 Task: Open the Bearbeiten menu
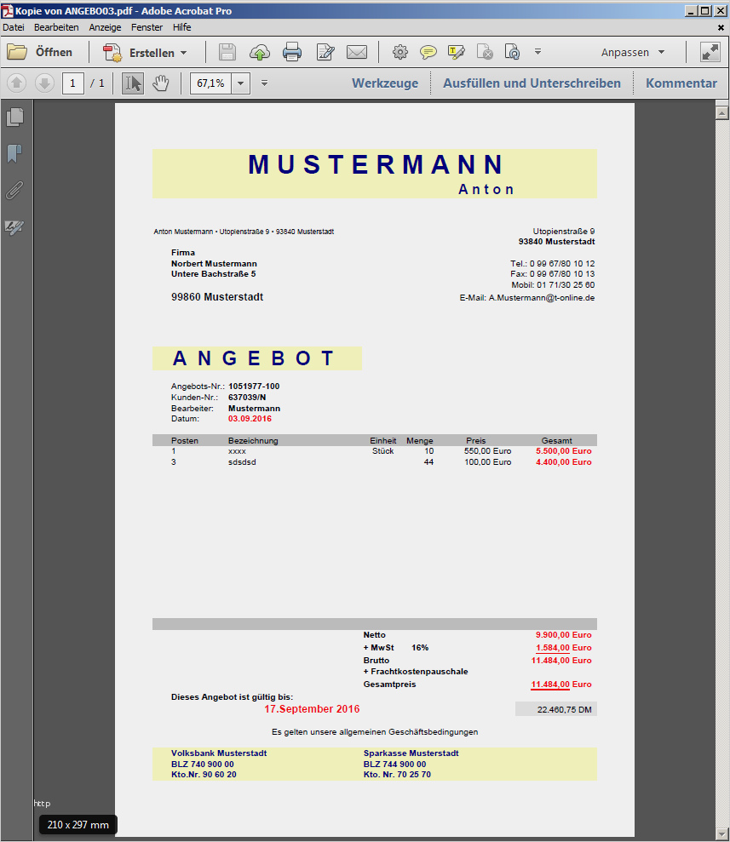tap(56, 27)
